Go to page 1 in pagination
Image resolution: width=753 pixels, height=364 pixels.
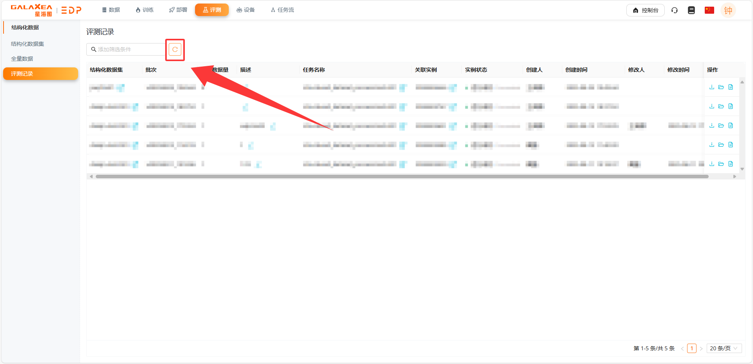tap(691, 348)
